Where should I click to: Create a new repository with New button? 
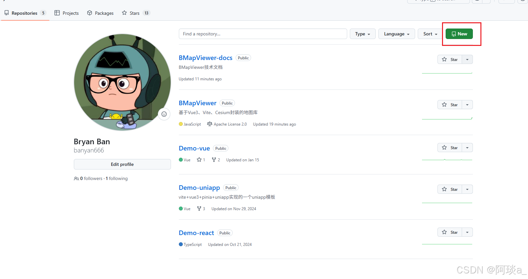click(459, 34)
